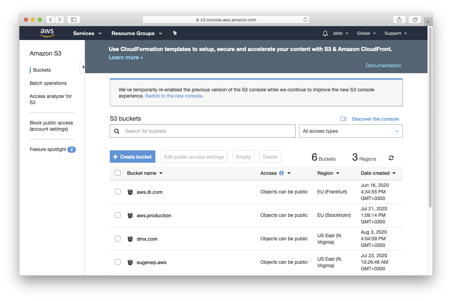This screenshot has height=301, width=452.
Task: Open the aws.production bucket
Action: (154, 215)
